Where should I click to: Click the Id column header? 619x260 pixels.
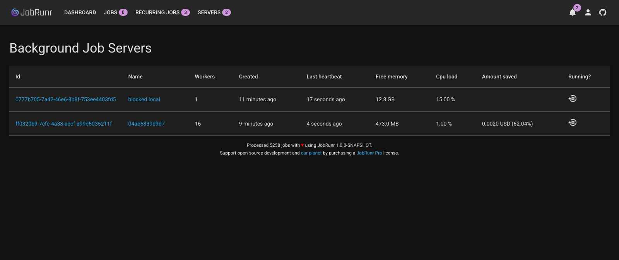click(x=18, y=76)
